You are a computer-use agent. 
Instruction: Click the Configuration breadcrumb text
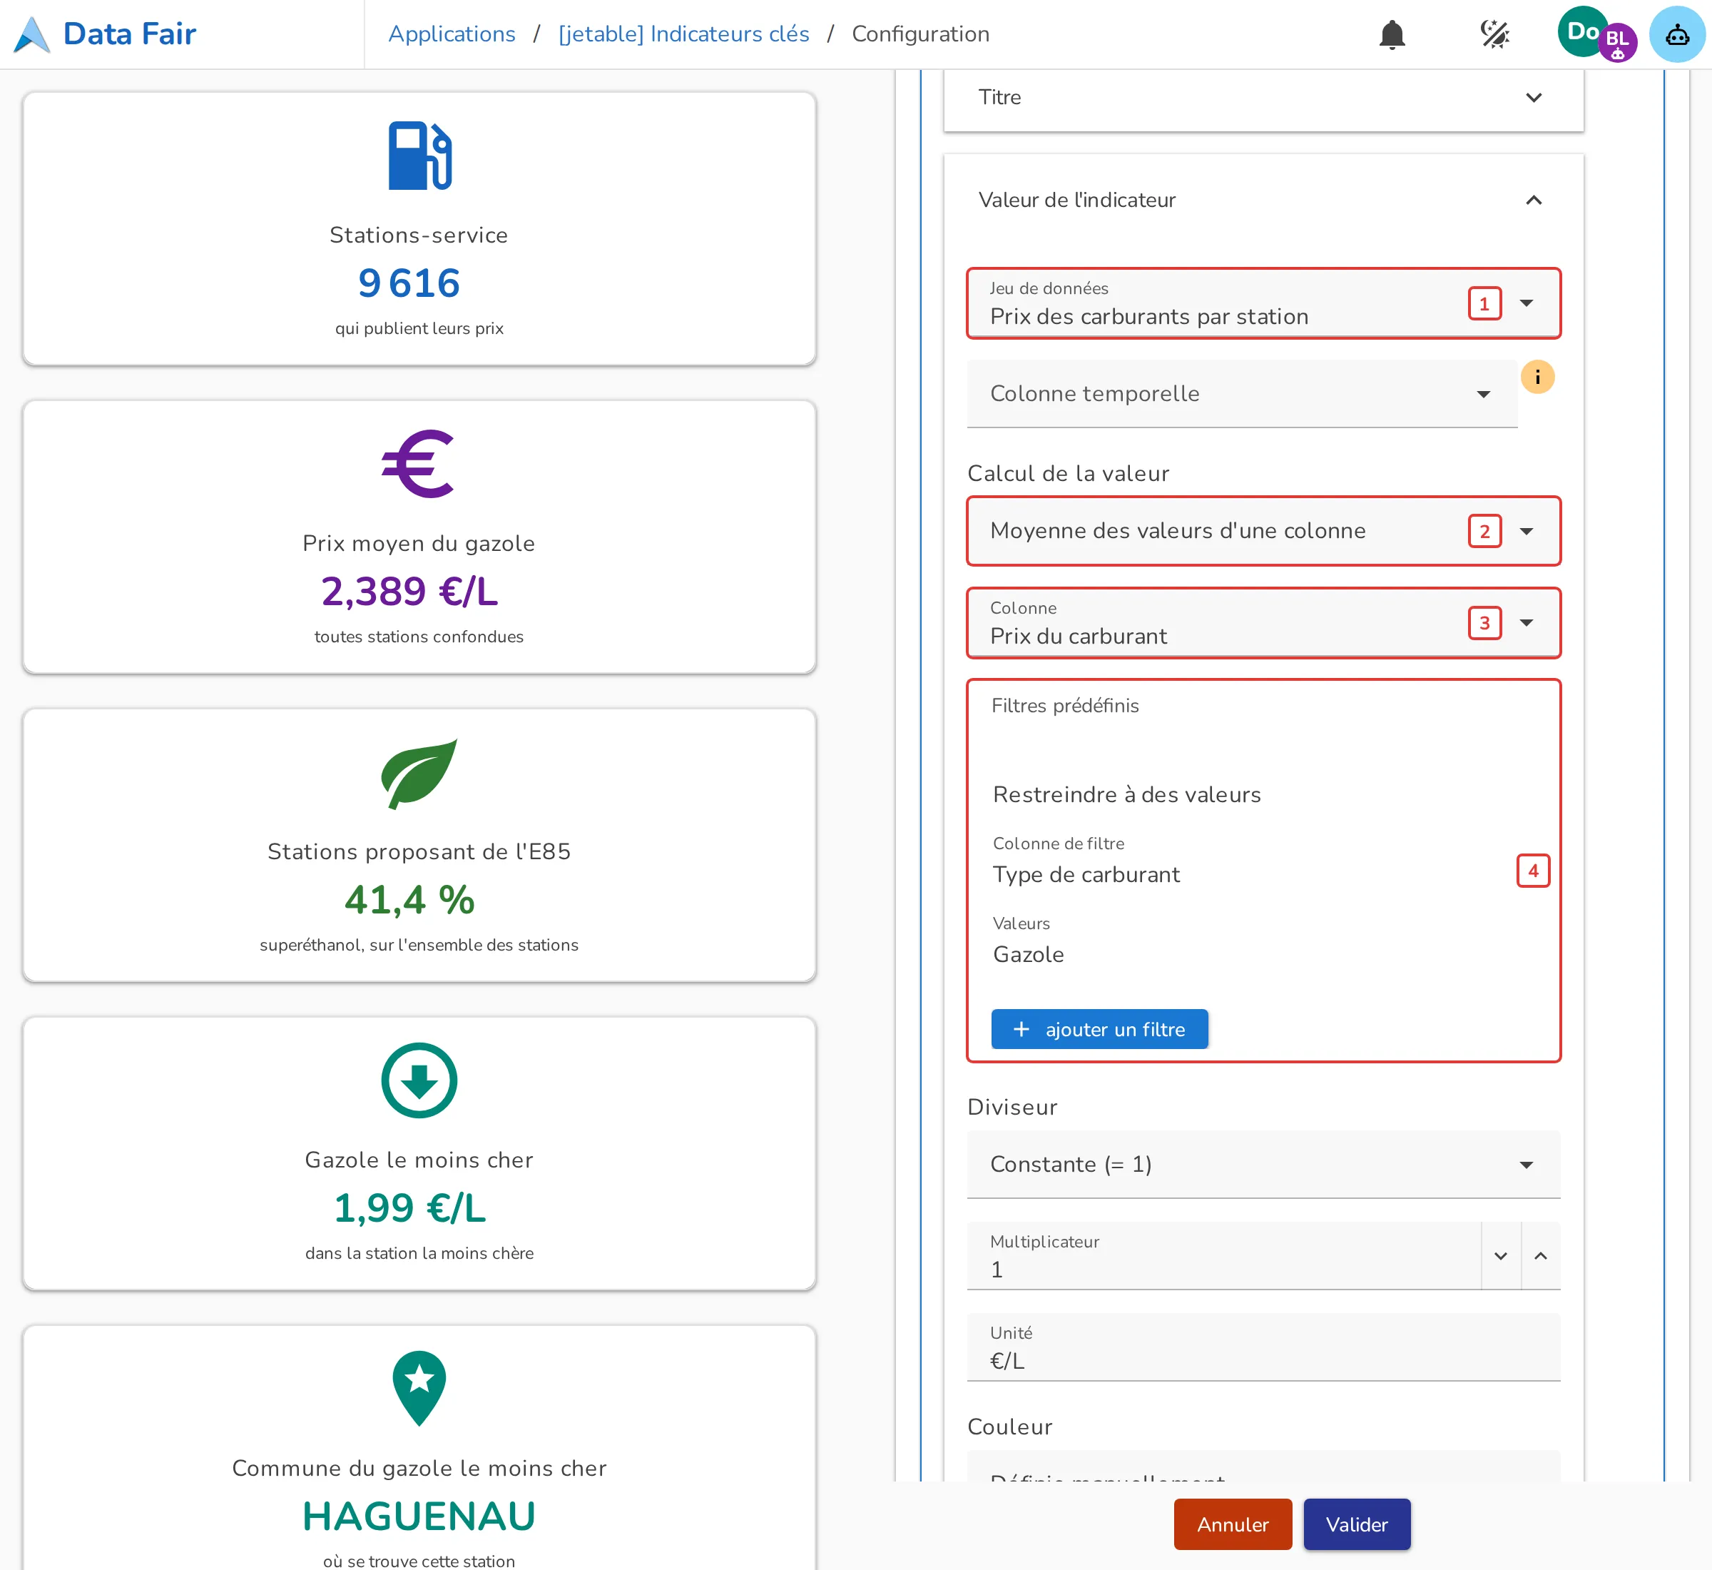pyautogui.click(x=920, y=34)
